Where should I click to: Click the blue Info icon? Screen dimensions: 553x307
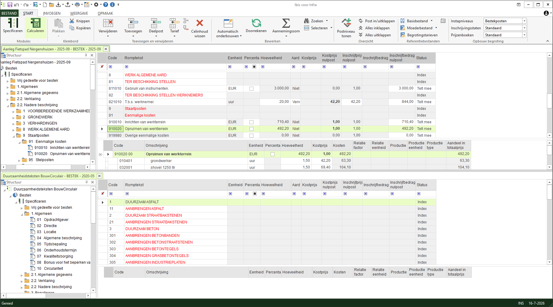click(112, 5)
